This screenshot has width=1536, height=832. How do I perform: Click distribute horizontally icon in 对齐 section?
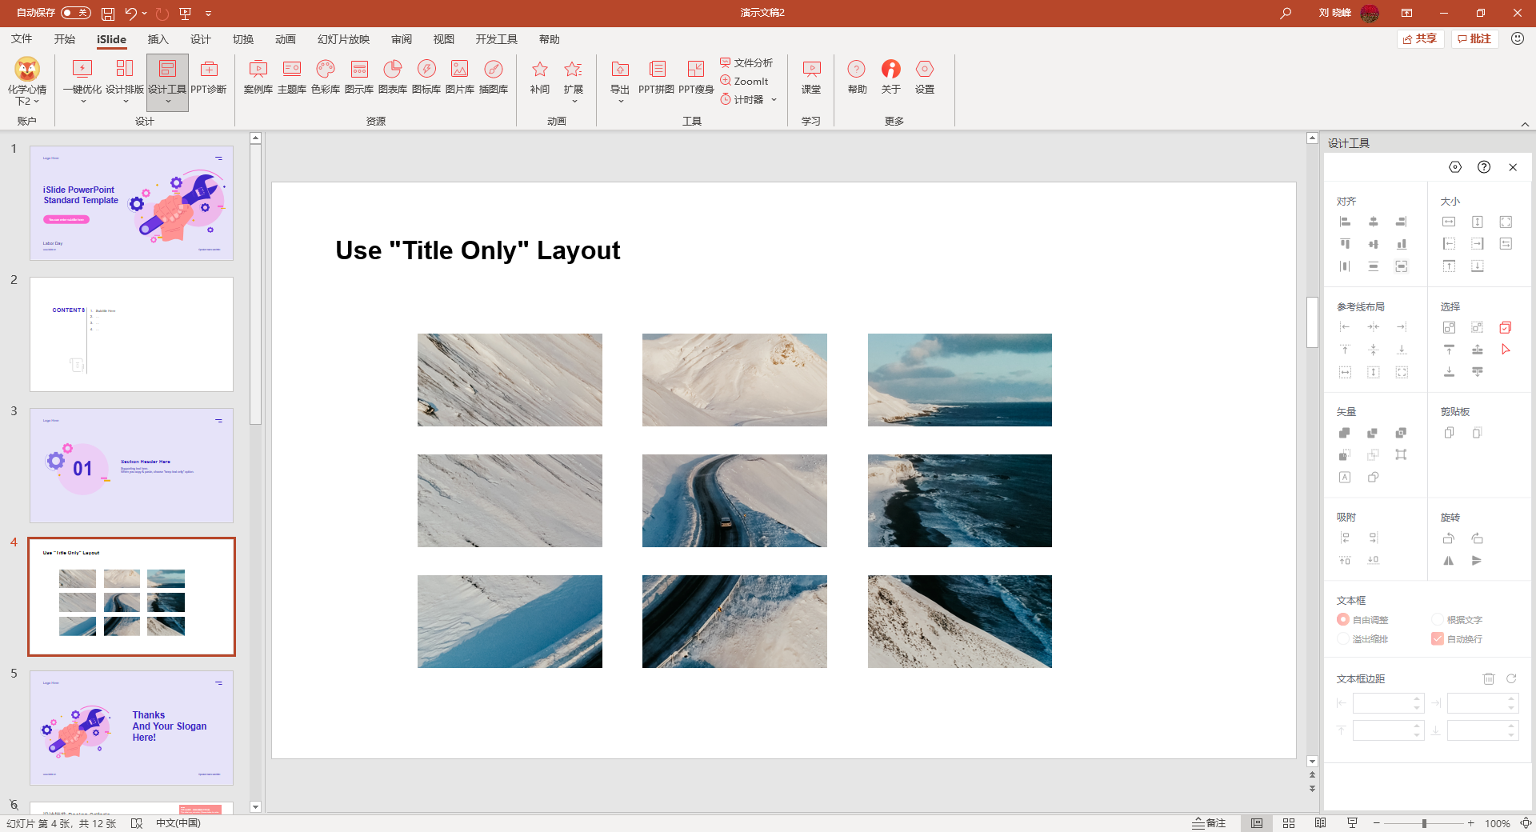pos(1345,266)
